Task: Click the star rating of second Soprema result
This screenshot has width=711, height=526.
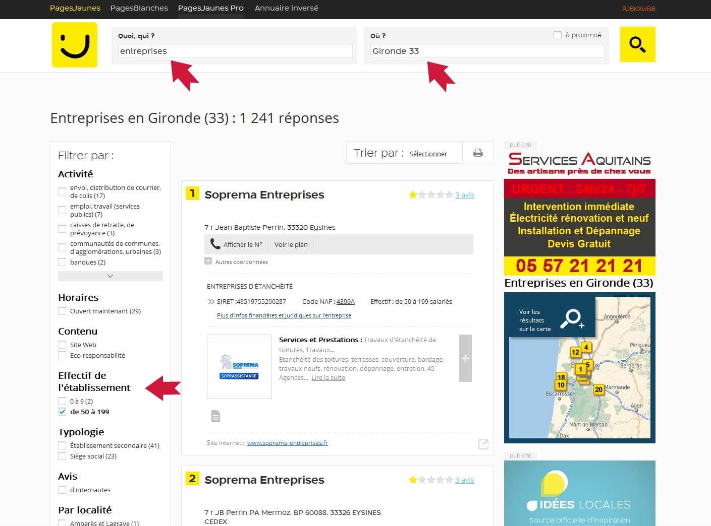Action: point(431,480)
